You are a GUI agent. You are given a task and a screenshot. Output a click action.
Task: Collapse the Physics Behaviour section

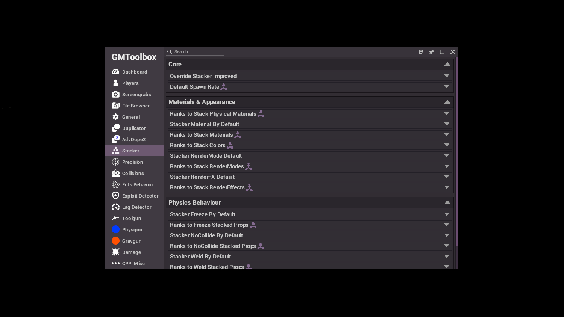[x=447, y=202]
